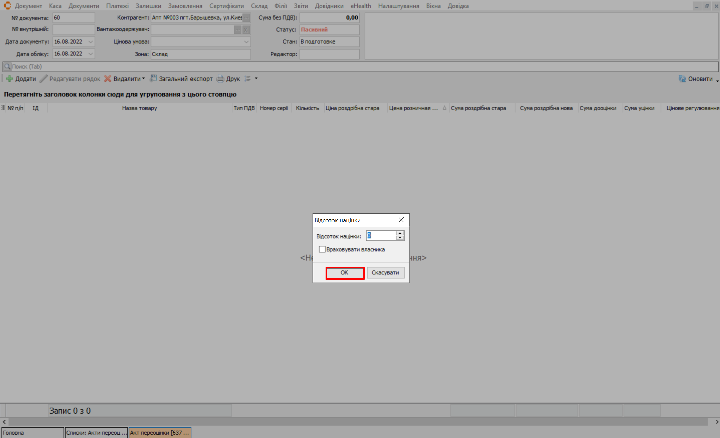The width and height of the screenshot is (720, 438).
Task: Click the horizontal scrollbar track at bottom
Action: tap(357, 422)
